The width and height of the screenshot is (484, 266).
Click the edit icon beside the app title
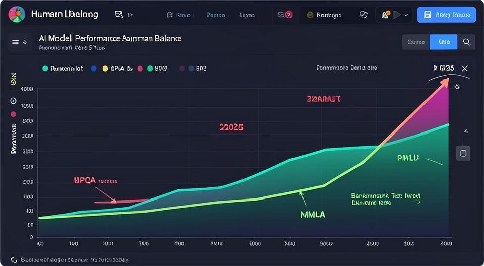(119, 15)
